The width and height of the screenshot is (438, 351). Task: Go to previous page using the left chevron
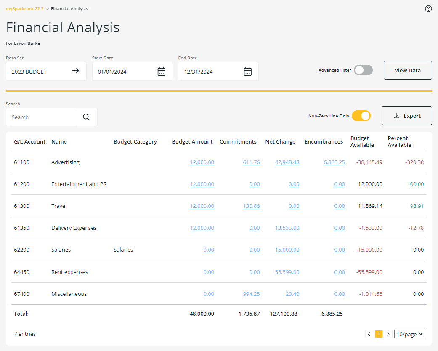point(369,333)
